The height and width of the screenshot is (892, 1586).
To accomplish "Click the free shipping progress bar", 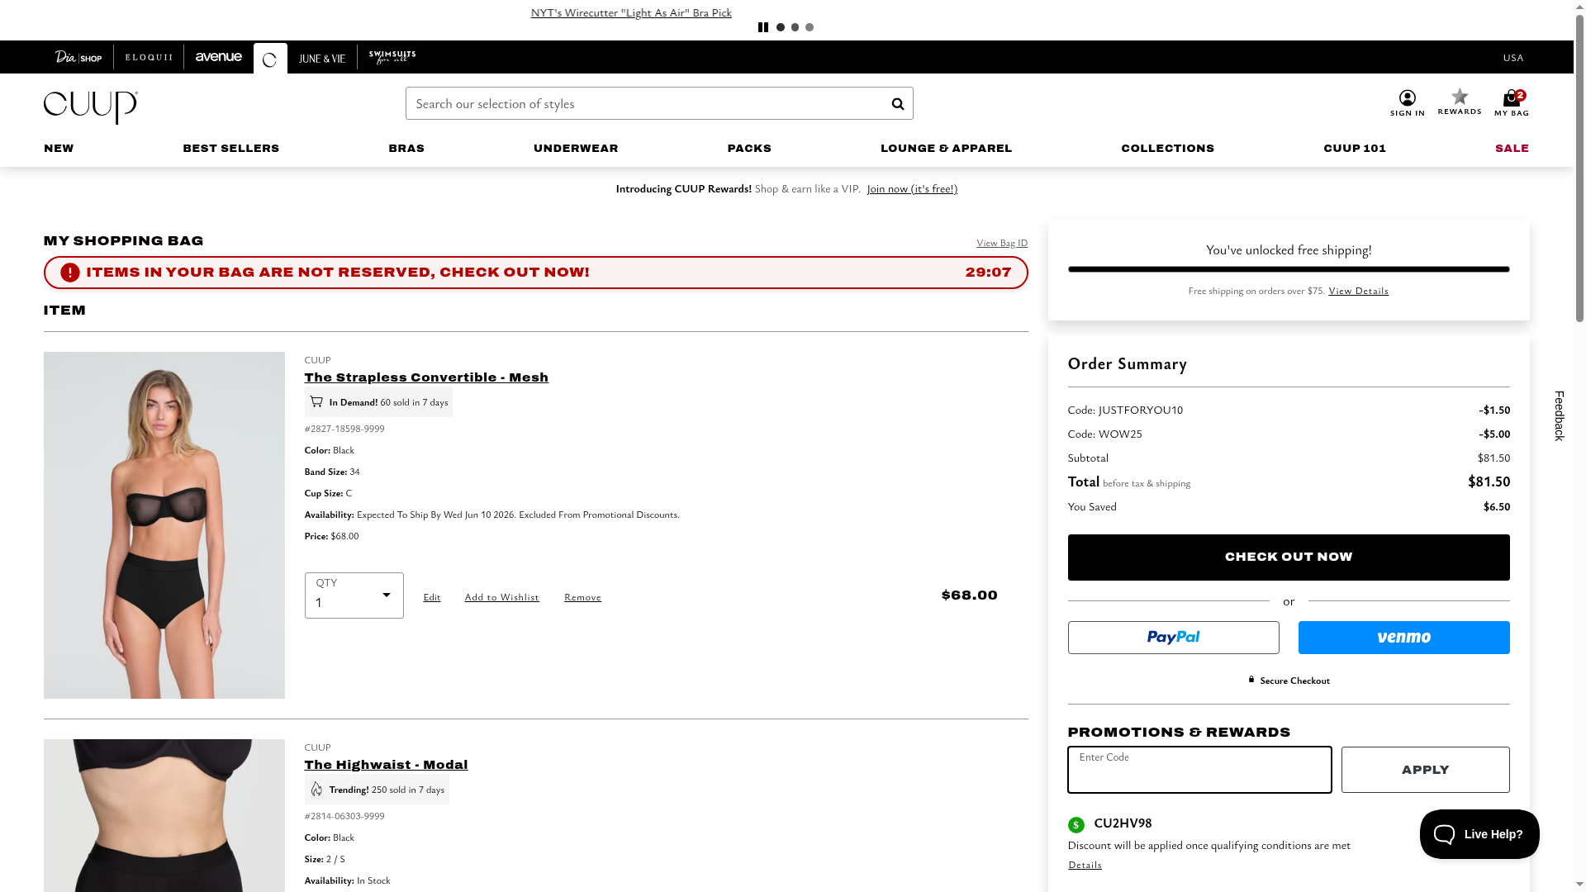I will click(1288, 269).
